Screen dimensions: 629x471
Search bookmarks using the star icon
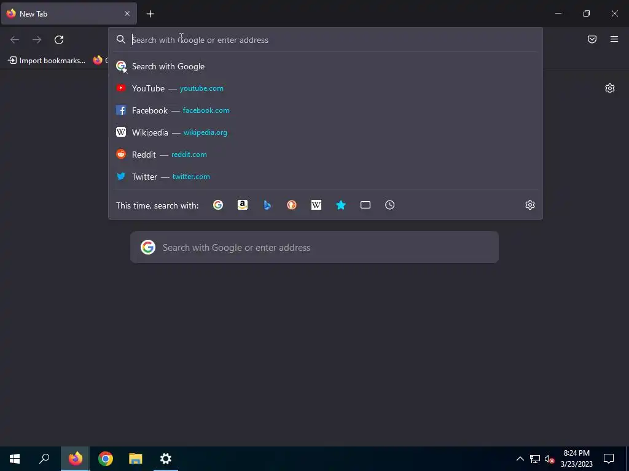pyautogui.click(x=341, y=205)
